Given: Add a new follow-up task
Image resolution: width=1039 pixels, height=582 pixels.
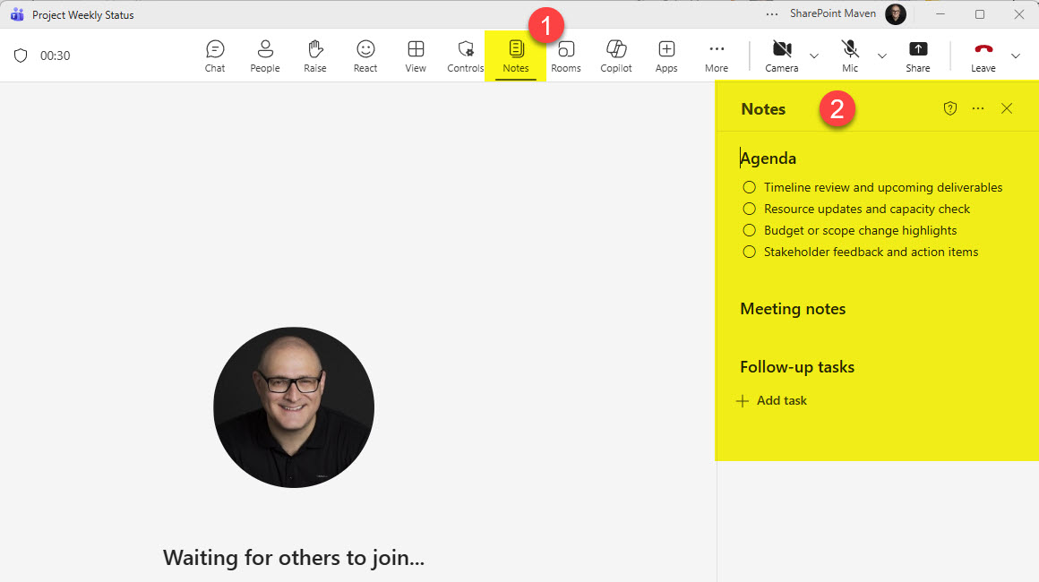Looking at the screenshot, I should pyautogui.click(x=772, y=400).
